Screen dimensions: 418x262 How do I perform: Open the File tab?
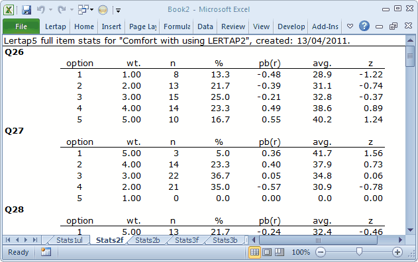[x=21, y=26]
